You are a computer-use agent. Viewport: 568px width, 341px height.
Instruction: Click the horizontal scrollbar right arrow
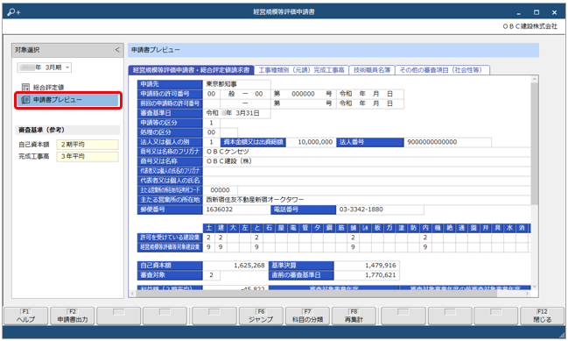528,294
